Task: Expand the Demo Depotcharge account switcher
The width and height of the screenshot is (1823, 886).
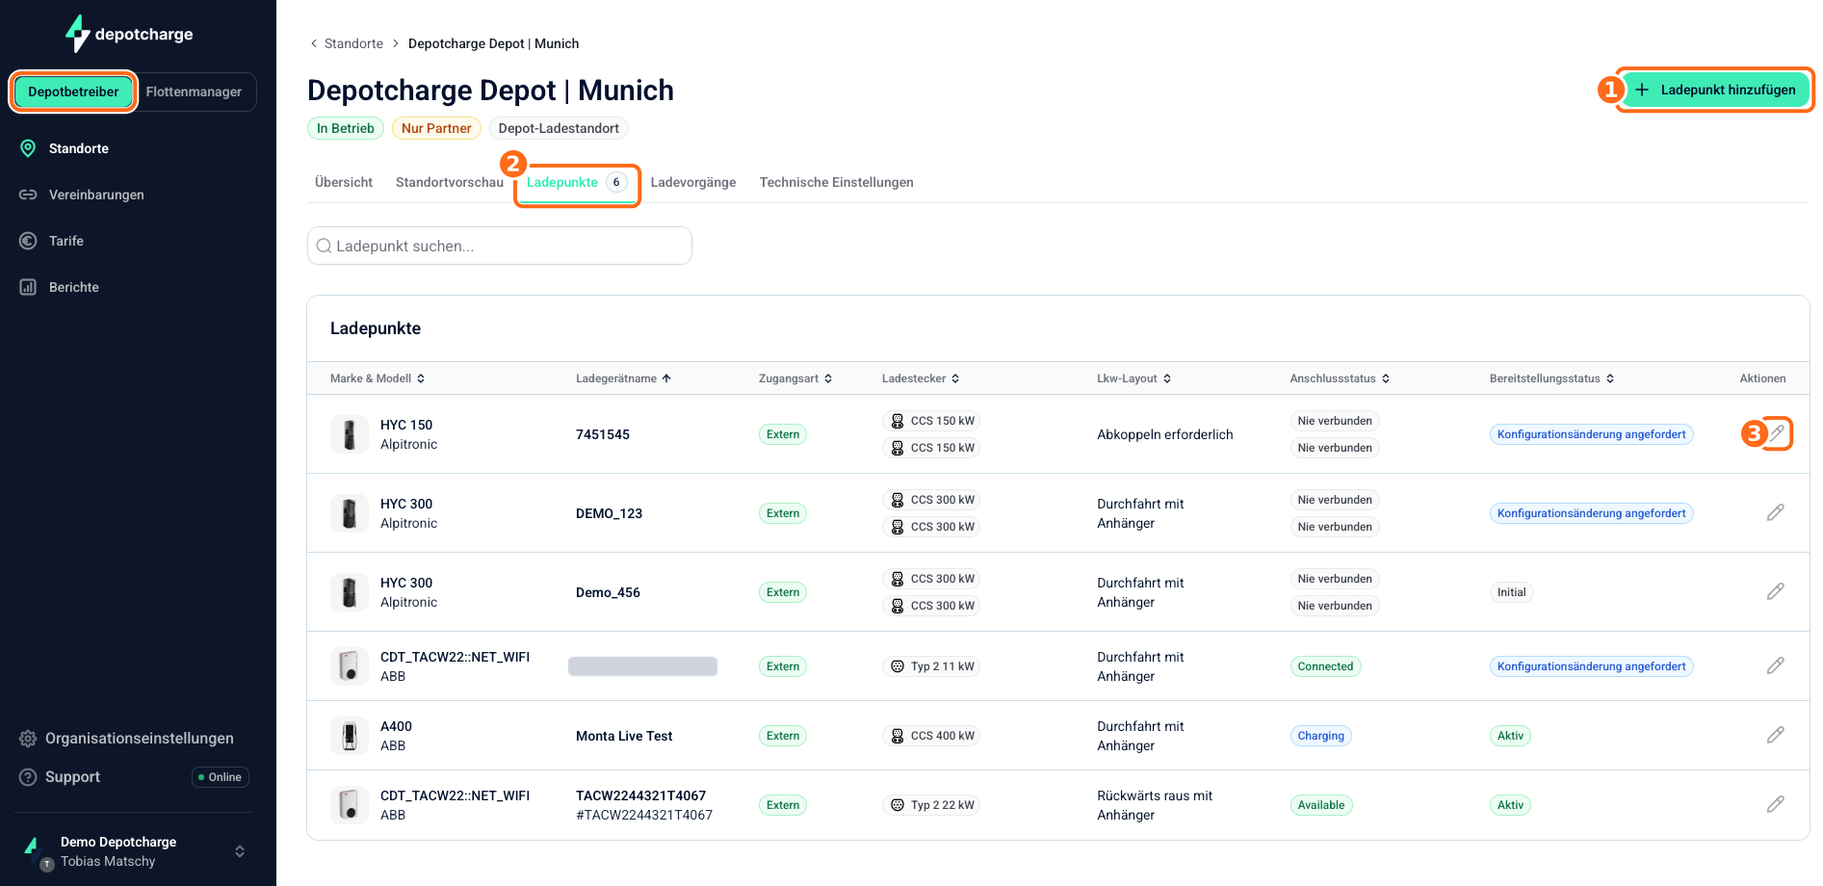Action: click(x=240, y=851)
